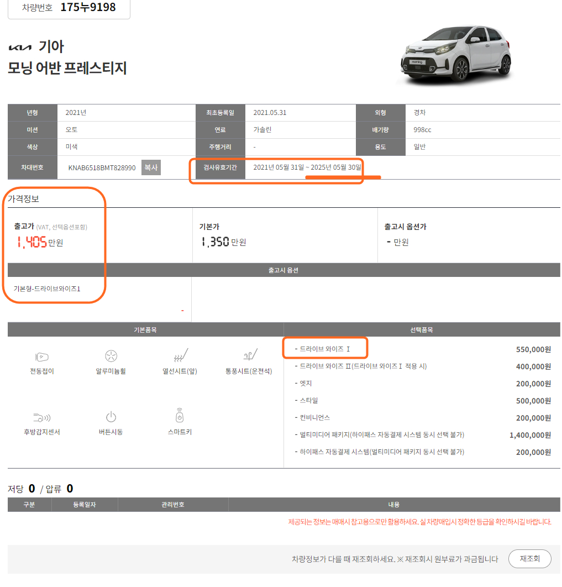Image resolution: width=562 pixels, height=587 pixels.
Task: Click the 등록일자 column header
Action: [x=85, y=505]
